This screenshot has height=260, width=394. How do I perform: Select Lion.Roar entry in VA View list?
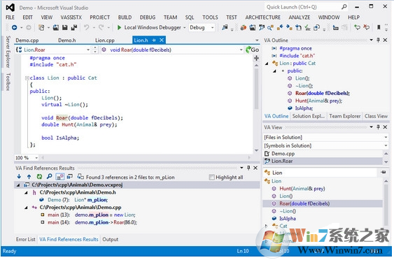(323, 161)
